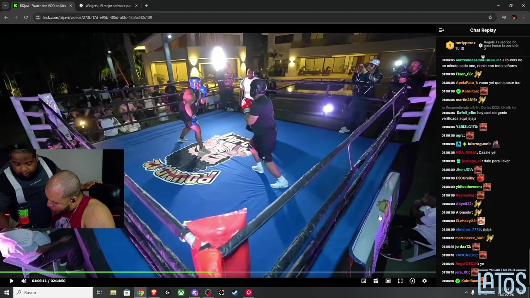Open Chrome profile avatar
The height and width of the screenshot is (298, 530).
[514, 17]
